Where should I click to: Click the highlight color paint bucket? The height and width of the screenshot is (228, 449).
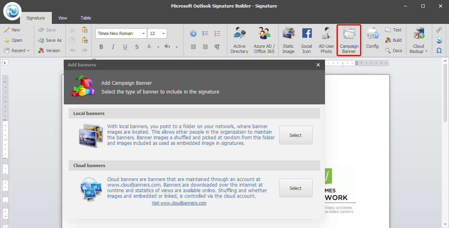tap(167, 47)
